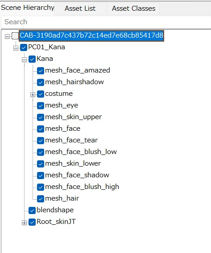
Task: Select the mesh_face_amazed label
Action: [78, 70]
